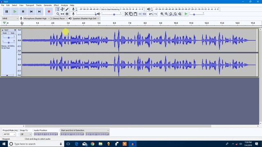
Task: Collapse the TEST track with bottom arrow
Action: [x=7, y=75]
